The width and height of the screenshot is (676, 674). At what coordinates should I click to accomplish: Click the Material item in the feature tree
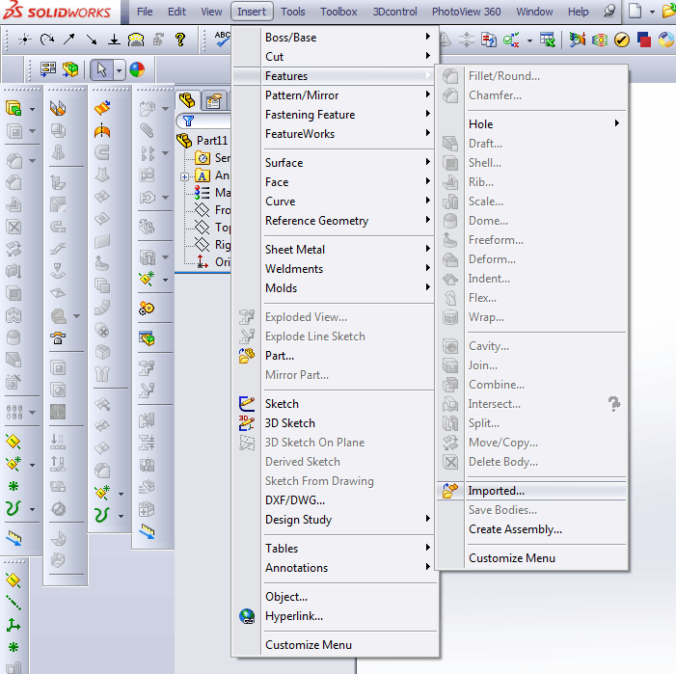(x=213, y=193)
